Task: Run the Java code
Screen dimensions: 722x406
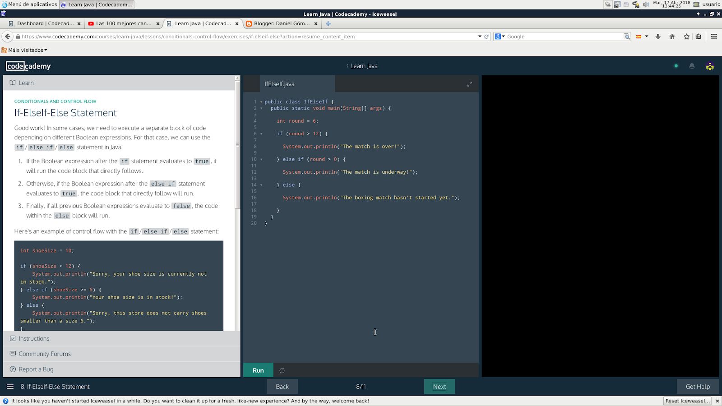Action: pos(258,370)
